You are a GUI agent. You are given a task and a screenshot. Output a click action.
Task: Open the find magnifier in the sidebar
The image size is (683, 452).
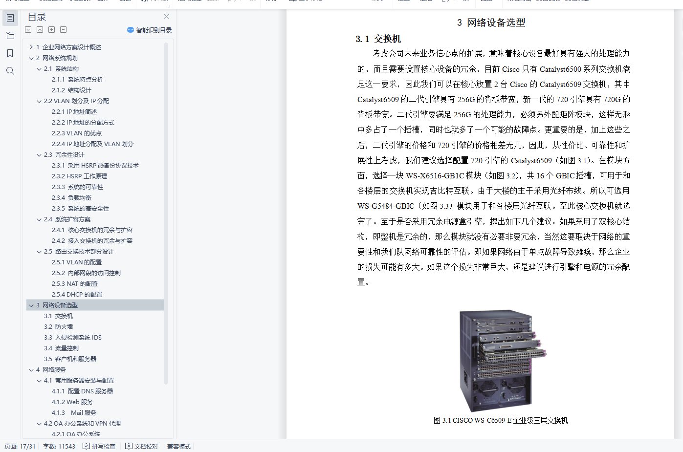tap(10, 71)
